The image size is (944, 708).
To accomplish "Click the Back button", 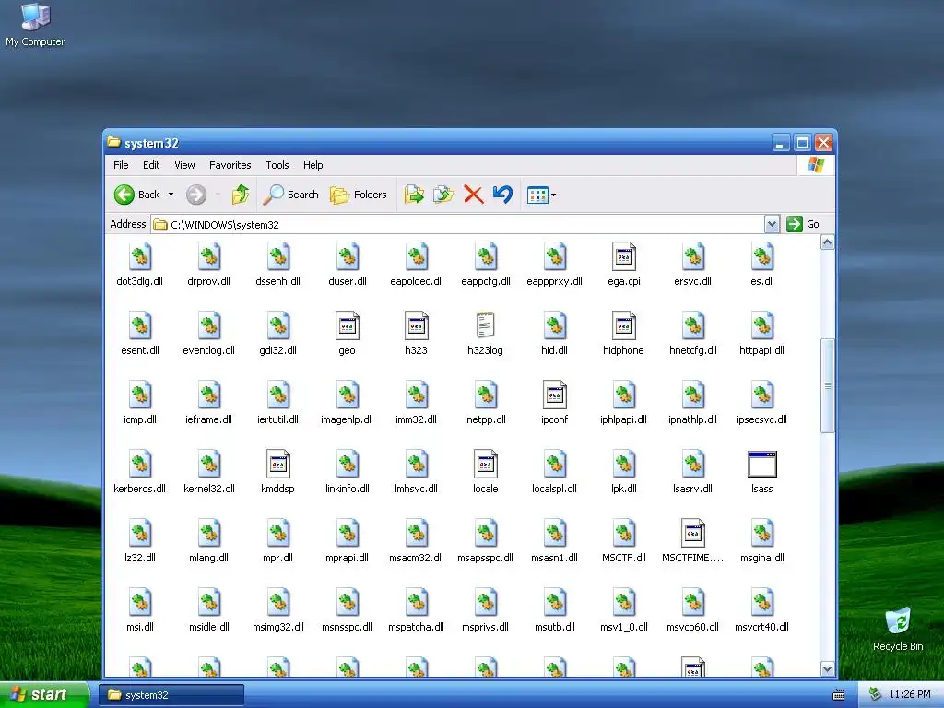I will [137, 195].
